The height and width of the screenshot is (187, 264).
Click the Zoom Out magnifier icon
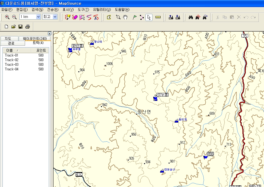pyautogui.click(x=14, y=17)
